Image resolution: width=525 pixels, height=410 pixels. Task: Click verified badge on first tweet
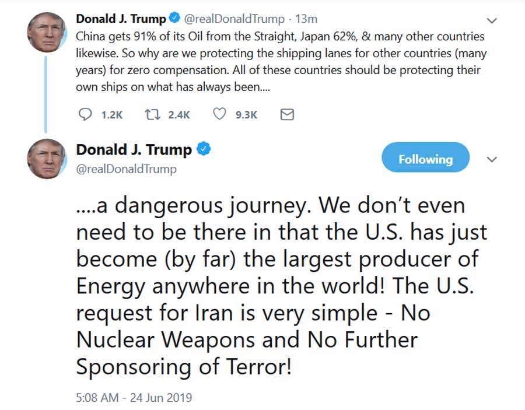click(x=174, y=19)
